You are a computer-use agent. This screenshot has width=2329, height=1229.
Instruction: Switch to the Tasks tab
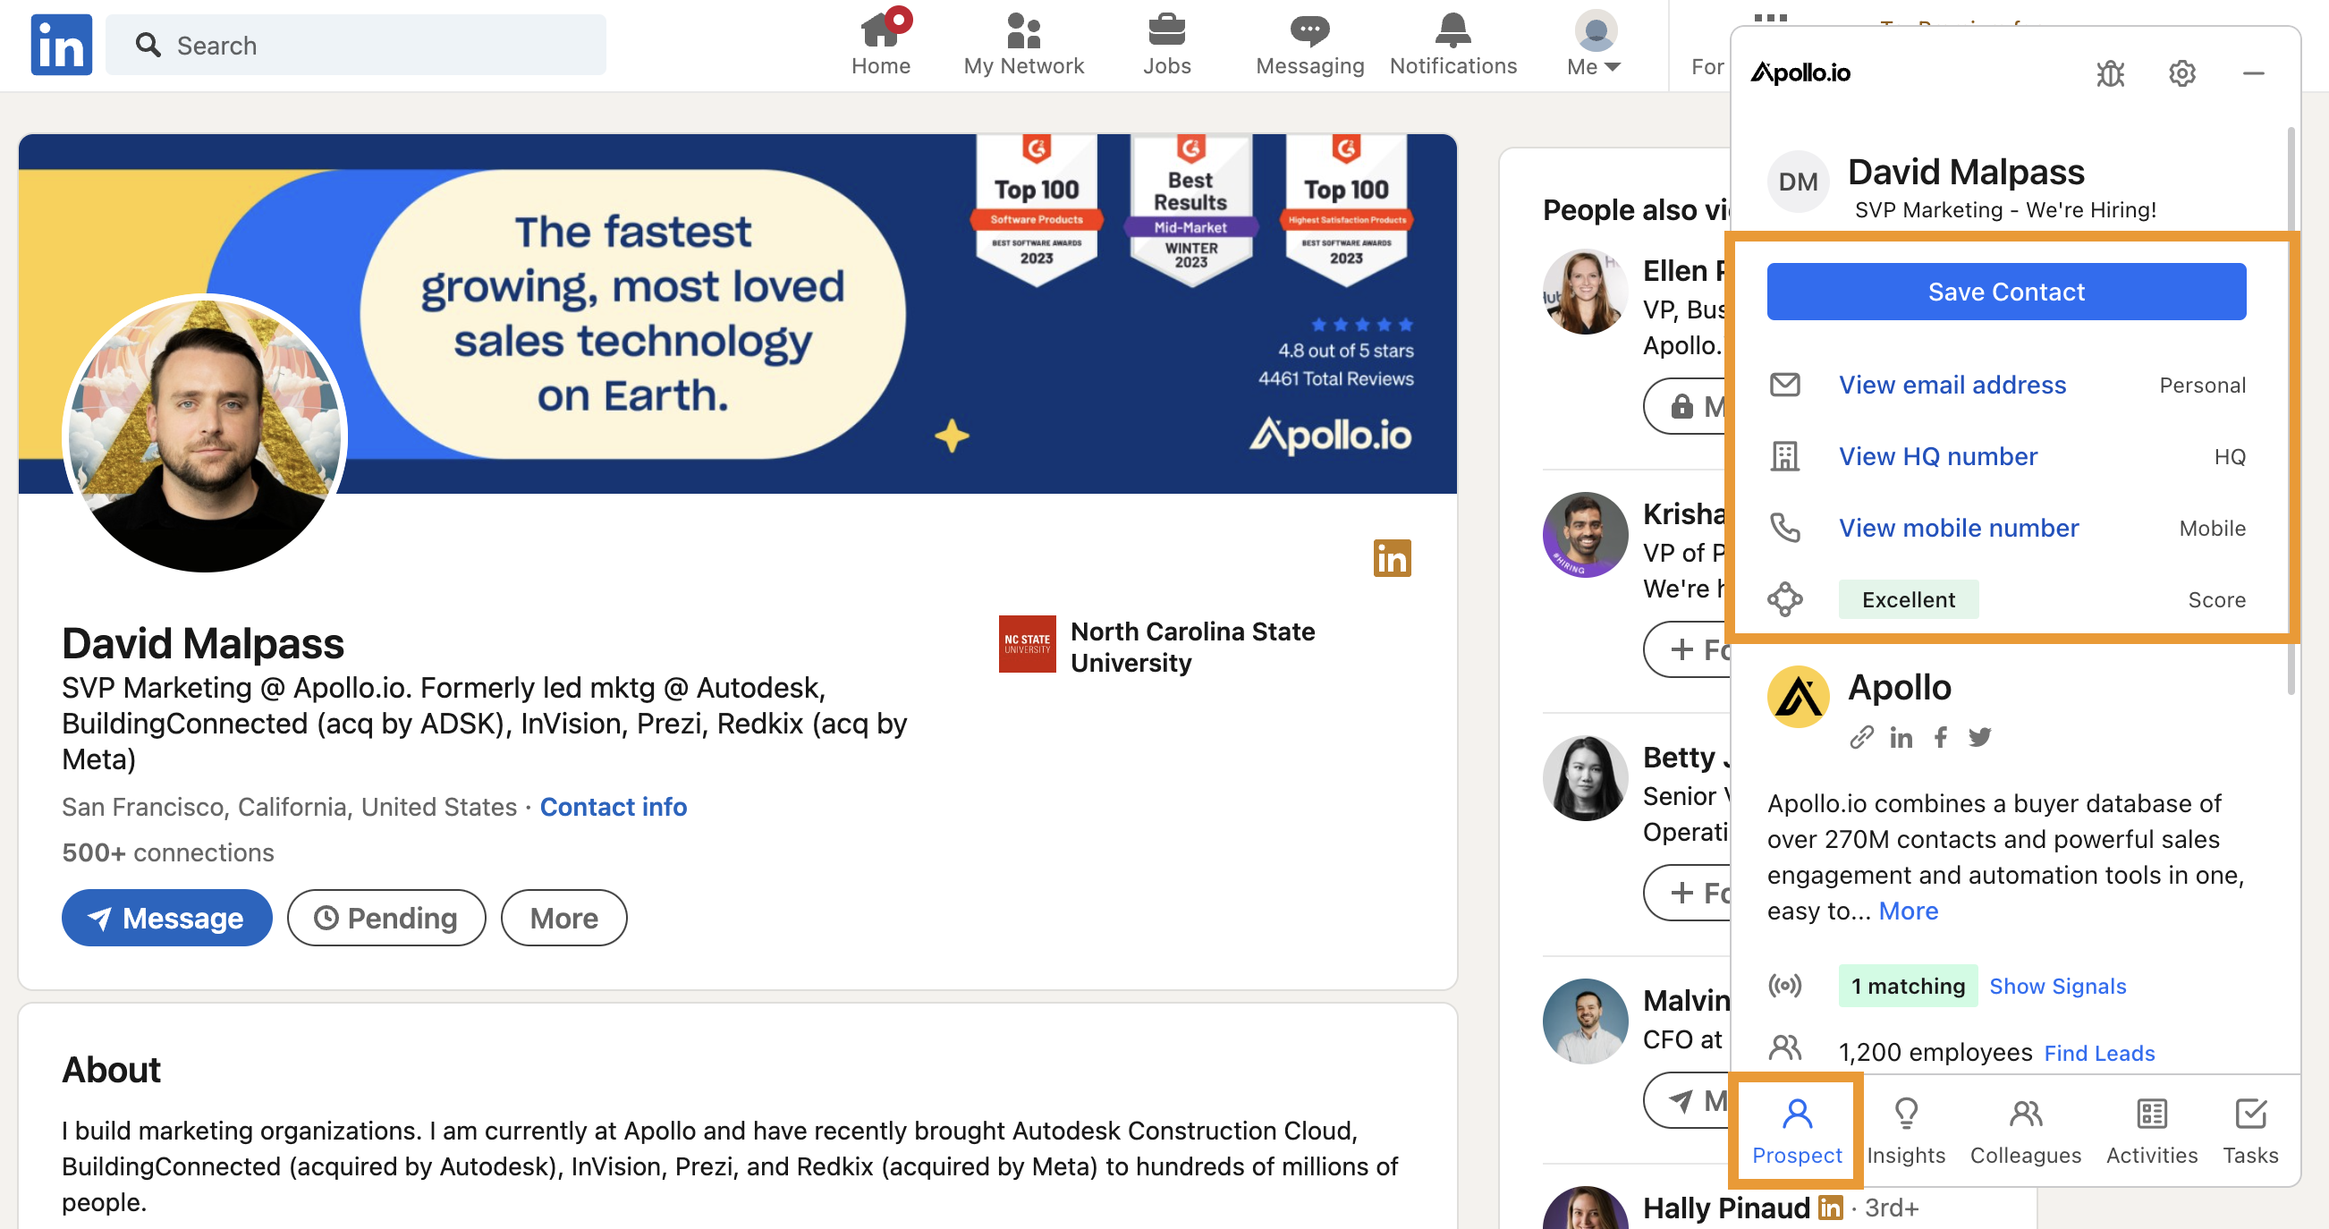(2249, 1131)
